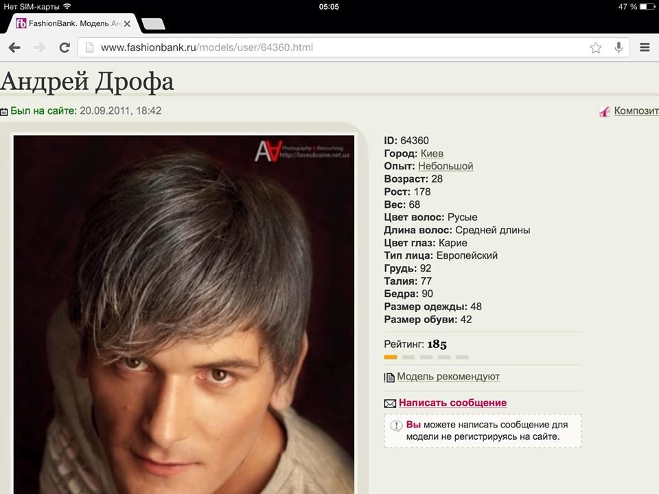Click the Цвет волос: Русые line
Image resolution: width=659 pixels, height=494 pixels.
tap(430, 217)
